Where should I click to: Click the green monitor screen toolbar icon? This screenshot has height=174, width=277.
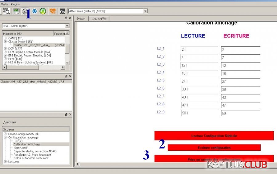click(x=16, y=11)
